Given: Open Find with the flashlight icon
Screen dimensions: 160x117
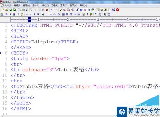Looking at the screenshot, I should pos(61,10).
